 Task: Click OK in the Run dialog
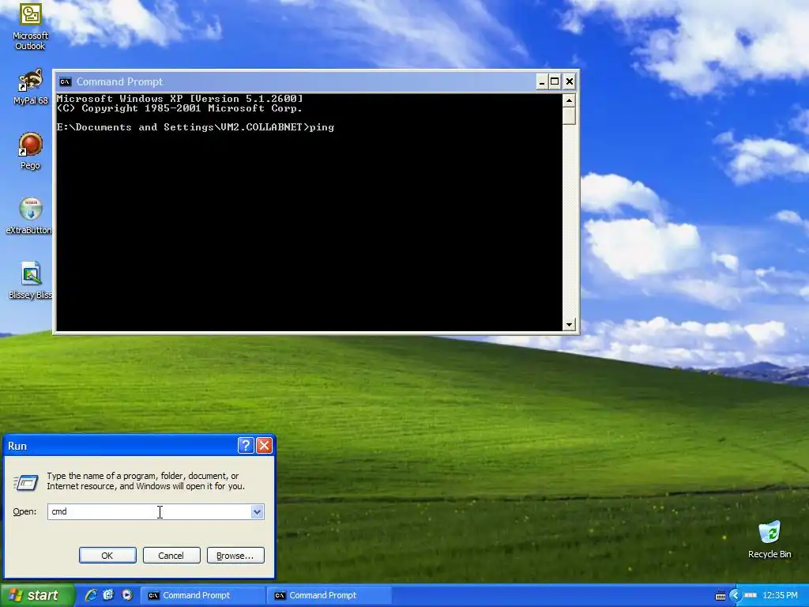[x=107, y=556]
